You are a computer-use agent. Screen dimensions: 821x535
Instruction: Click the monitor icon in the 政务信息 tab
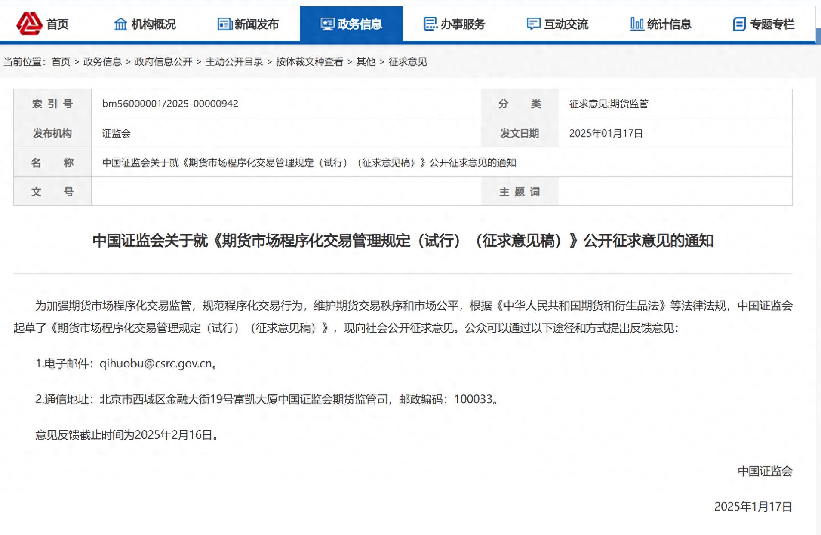[328, 24]
